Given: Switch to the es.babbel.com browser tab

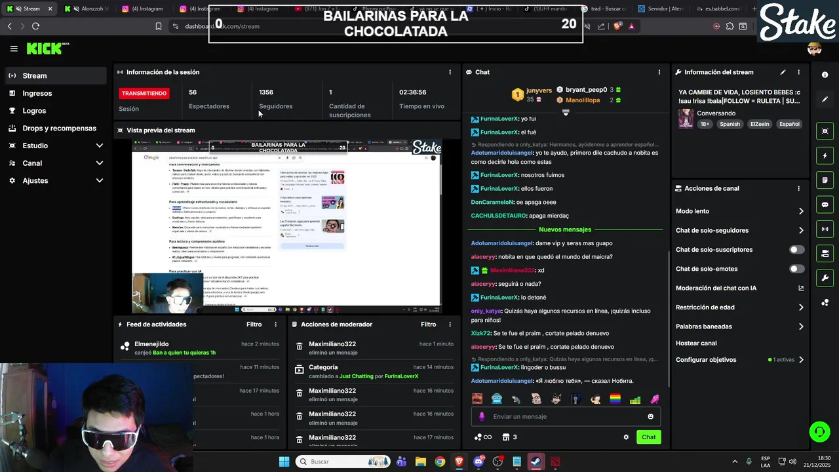Looking at the screenshot, I should point(718,9).
